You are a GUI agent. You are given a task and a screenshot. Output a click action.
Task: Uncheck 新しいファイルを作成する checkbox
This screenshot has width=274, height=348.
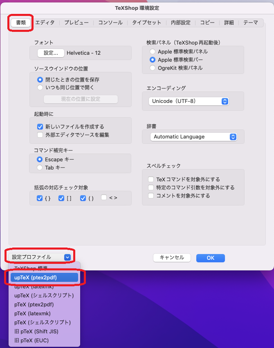40,127
